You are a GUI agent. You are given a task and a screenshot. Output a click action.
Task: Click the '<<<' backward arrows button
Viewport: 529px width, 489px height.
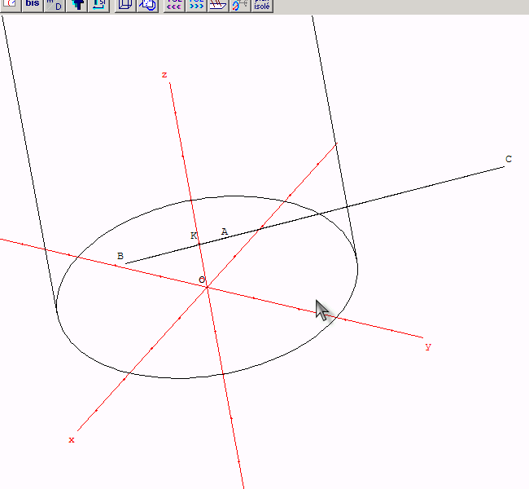(x=174, y=5)
